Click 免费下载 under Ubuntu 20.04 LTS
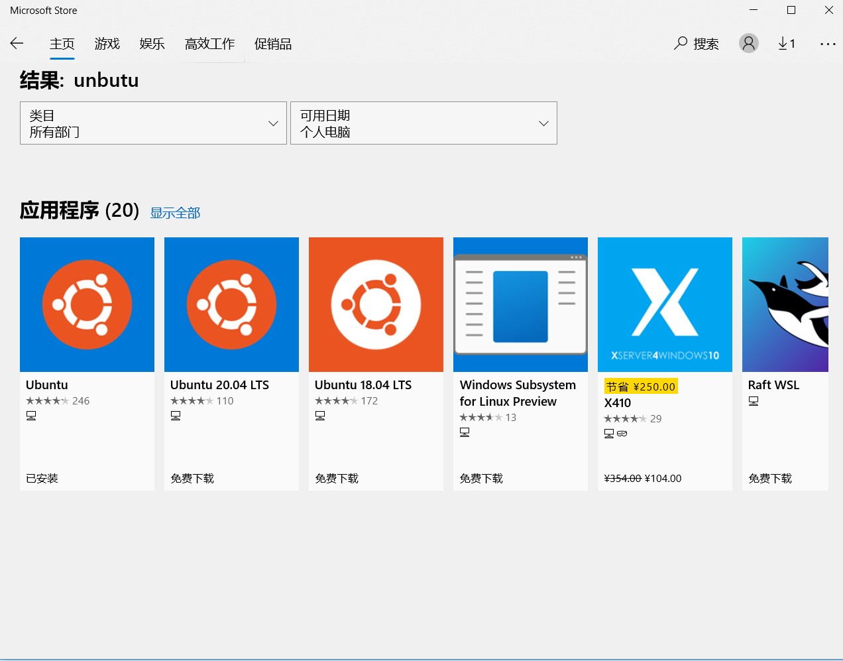Viewport: 843px width, 661px height. click(192, 478)
